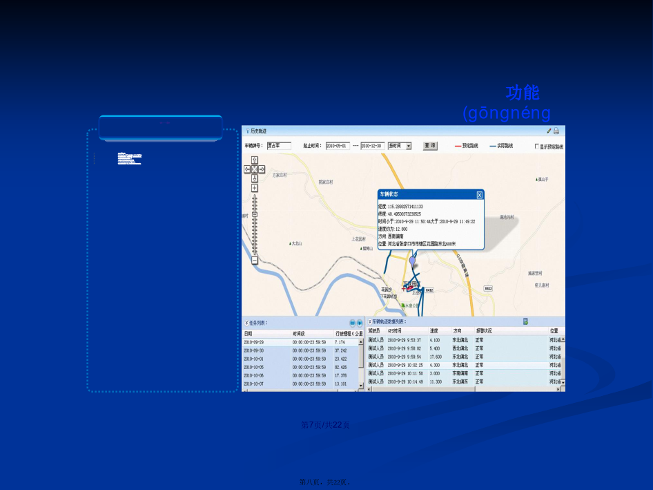653x490 pixels.
Task: Enable the 显示预定路线 checkbox
Action: click(x=537, y=147)
